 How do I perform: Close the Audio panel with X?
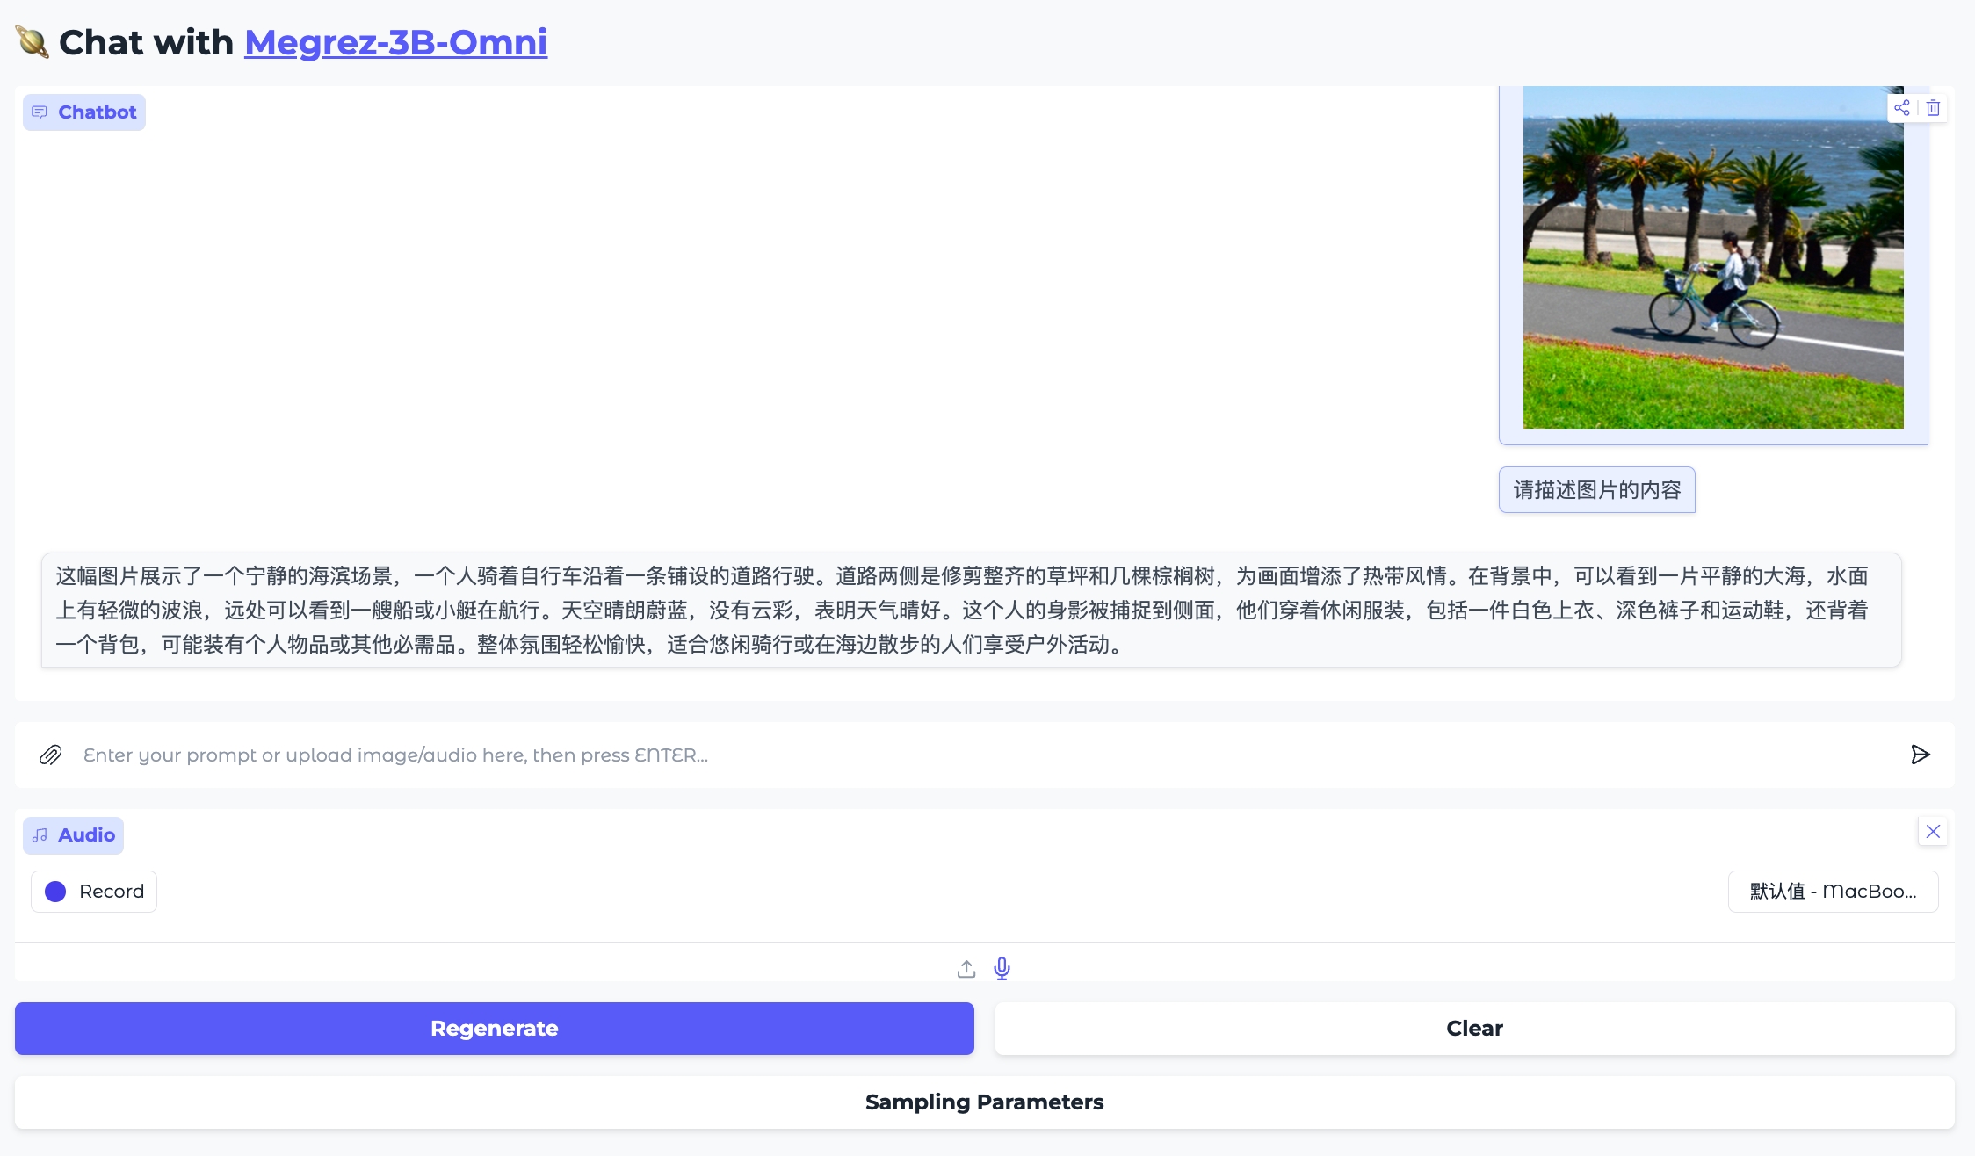coord(1933,831)
